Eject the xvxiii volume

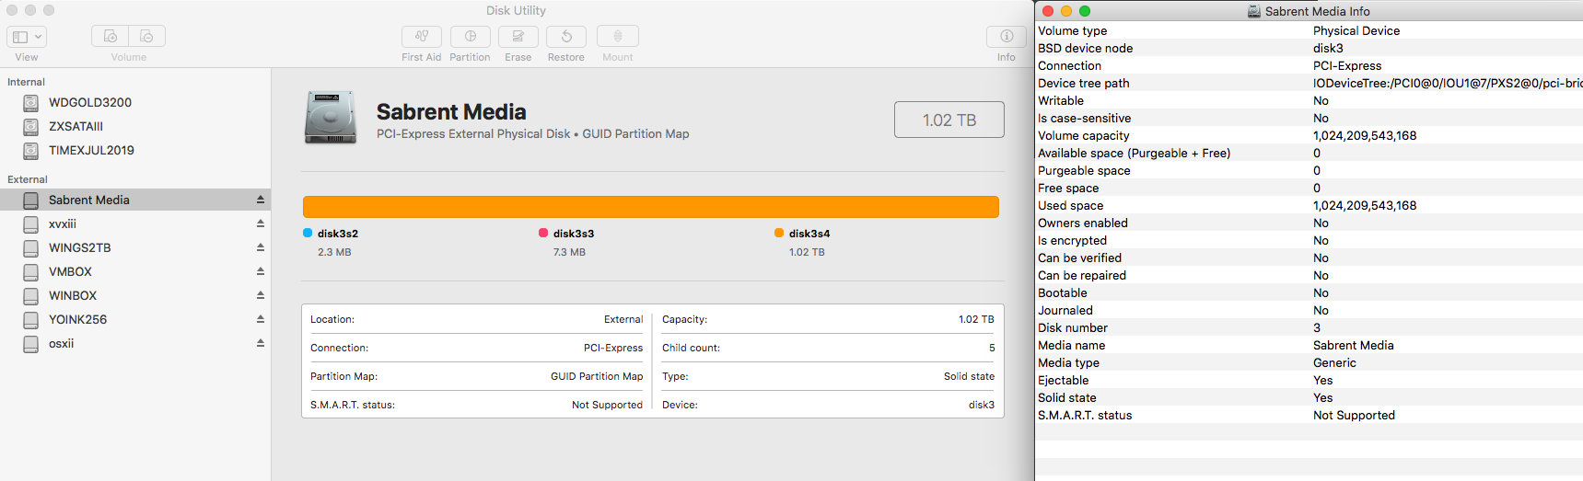pos(261,223)
